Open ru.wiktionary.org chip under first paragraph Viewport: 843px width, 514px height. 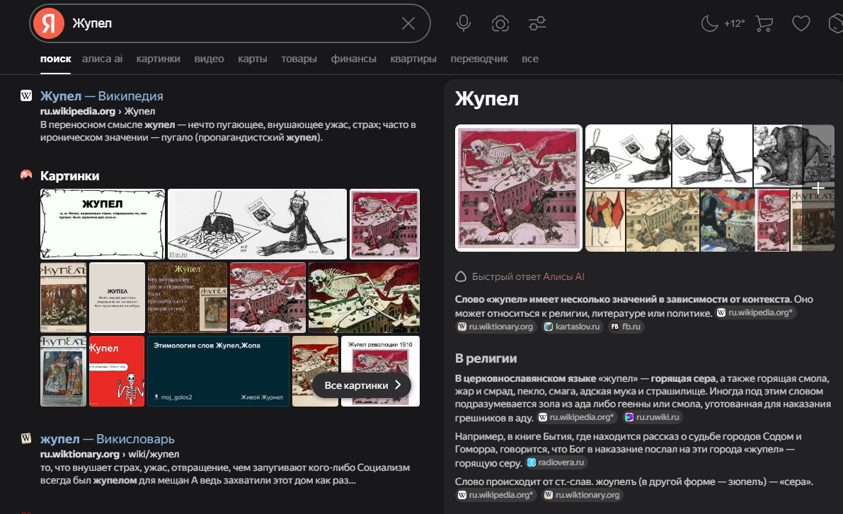pyautogui.click(x=495, y=327)
